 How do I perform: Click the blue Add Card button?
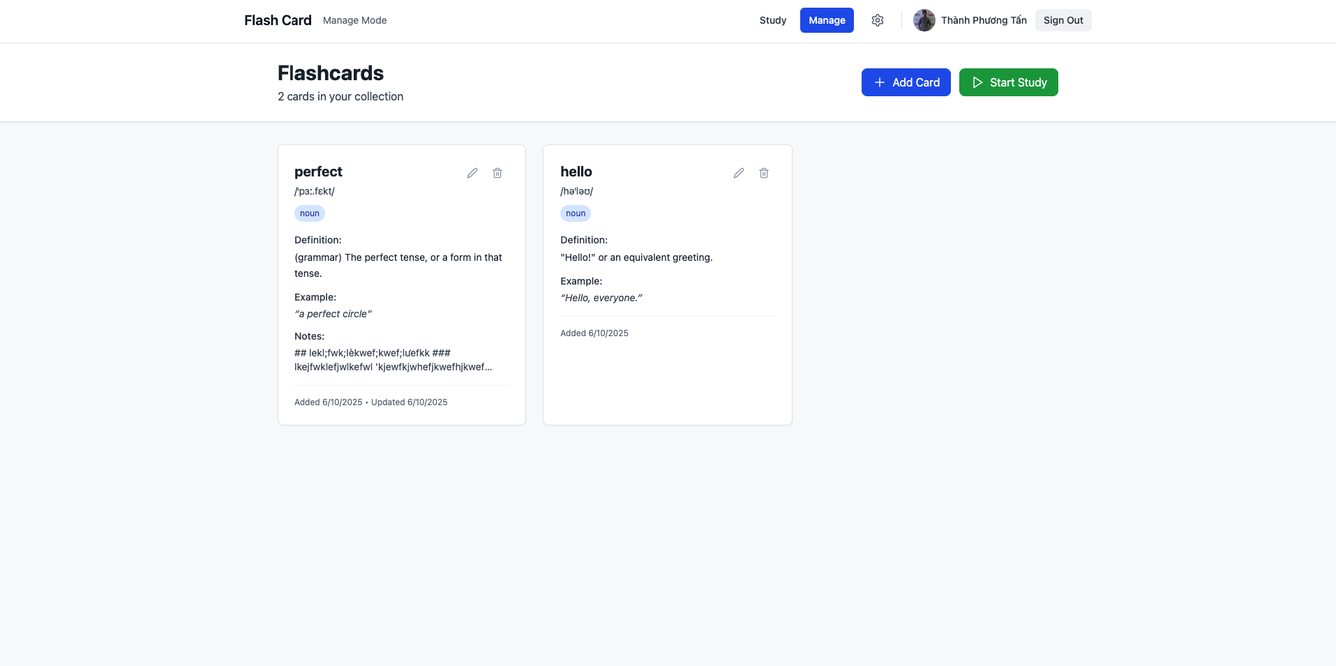coord(906,82)
